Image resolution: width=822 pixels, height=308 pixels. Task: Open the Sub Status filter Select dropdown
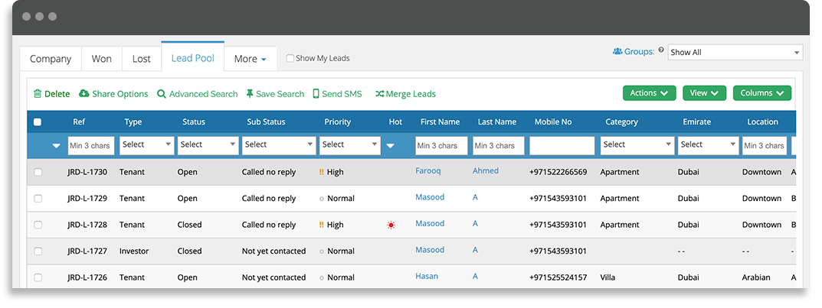pos(279,145)
